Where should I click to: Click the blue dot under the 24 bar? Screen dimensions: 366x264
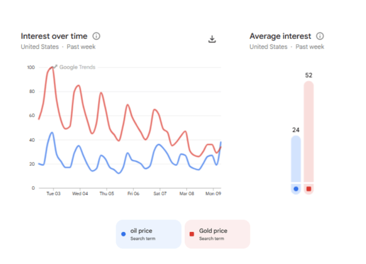pyautogui.click(x=296, y=189)
